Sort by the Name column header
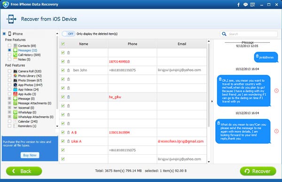 click(x=84, y=44)
